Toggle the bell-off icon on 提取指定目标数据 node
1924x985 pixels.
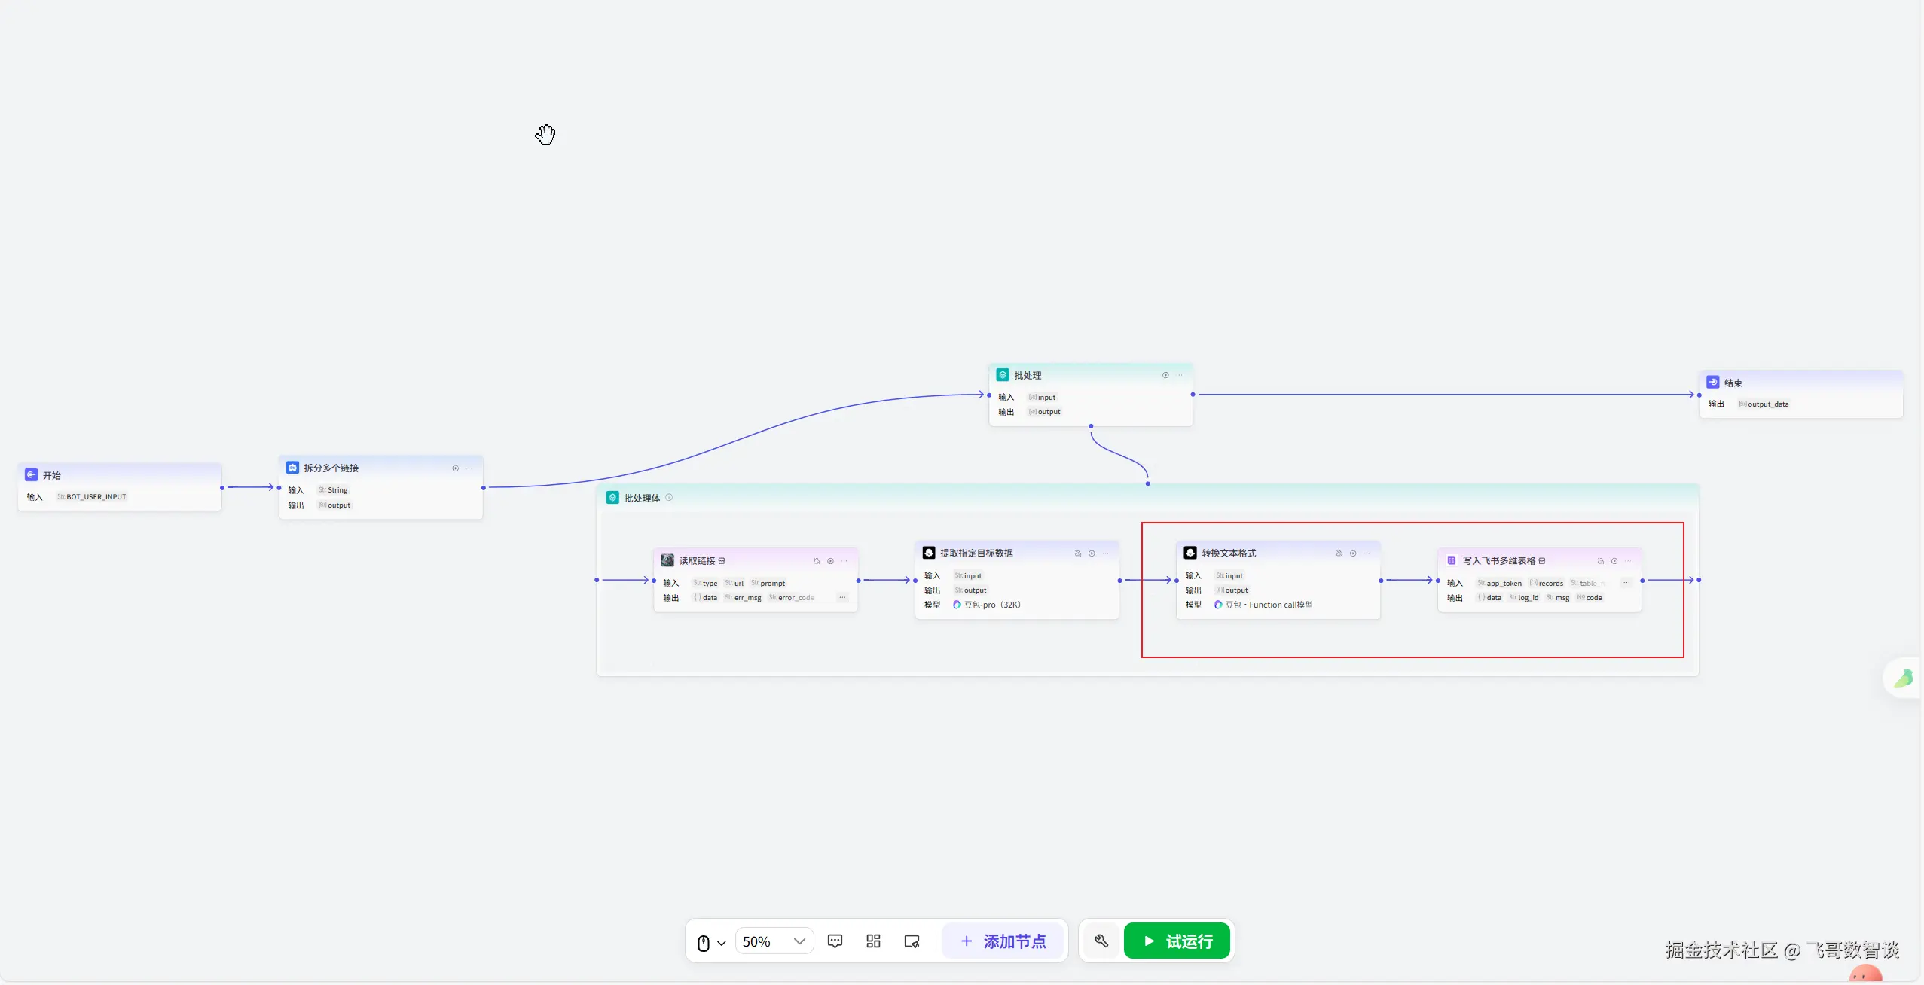click(1077, 553)
